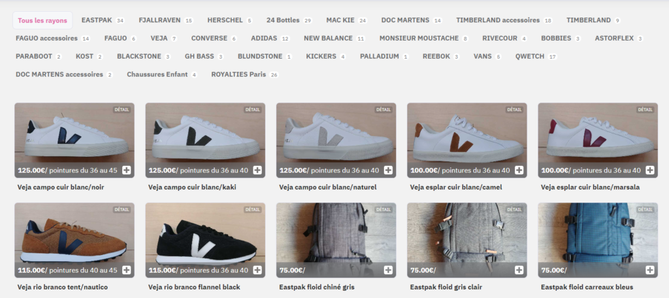Click plus icon on Veja campo blanc/noir
Screen dimensions: 669x298
tap(127, 170)
